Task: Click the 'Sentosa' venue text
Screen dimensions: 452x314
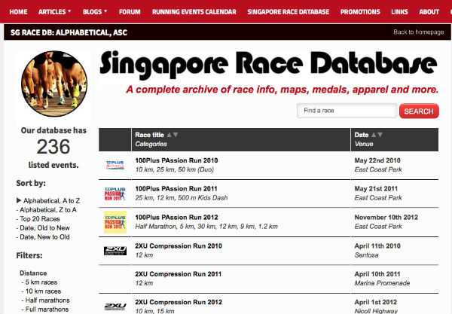Action: tap(366, 255)
